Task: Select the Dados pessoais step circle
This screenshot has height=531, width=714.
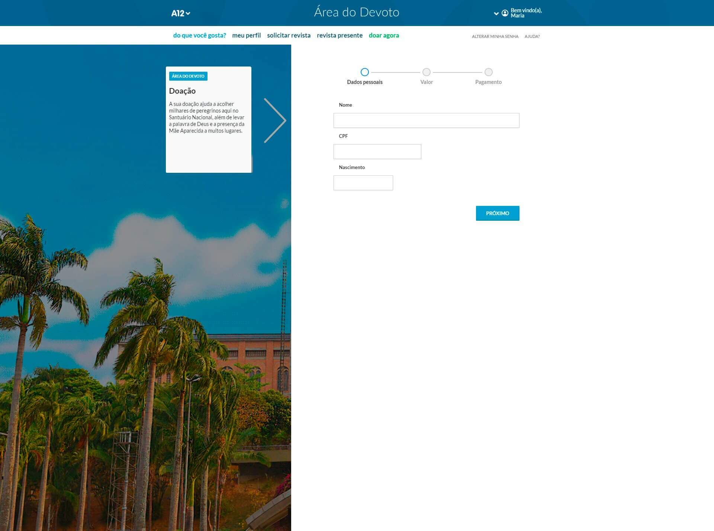Action: point(364,72)
